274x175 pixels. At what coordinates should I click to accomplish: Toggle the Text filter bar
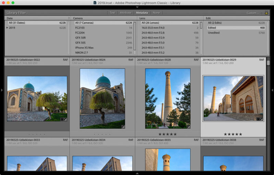(112, 13)
